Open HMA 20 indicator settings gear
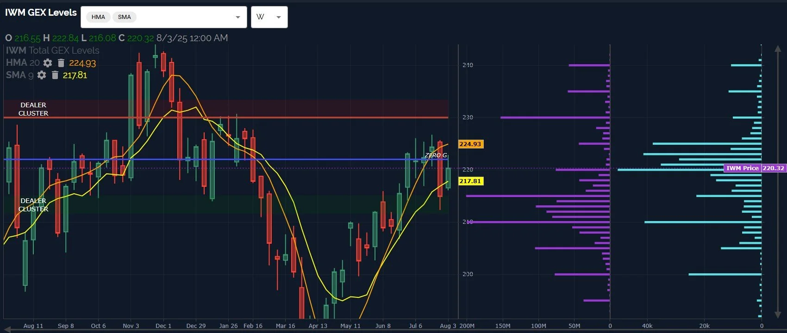 48,63
